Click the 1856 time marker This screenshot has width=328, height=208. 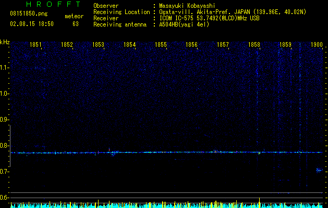point(191,45)
